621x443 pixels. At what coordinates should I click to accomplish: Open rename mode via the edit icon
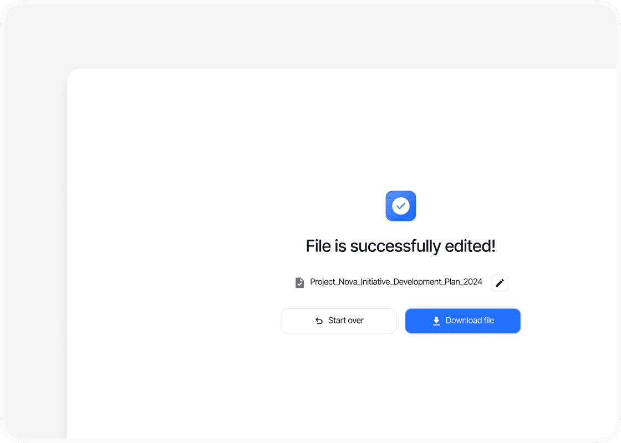click(x=500, y=283)
